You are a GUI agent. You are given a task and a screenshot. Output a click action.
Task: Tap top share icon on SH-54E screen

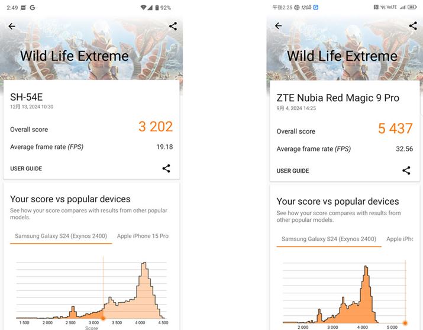[173, 26]
